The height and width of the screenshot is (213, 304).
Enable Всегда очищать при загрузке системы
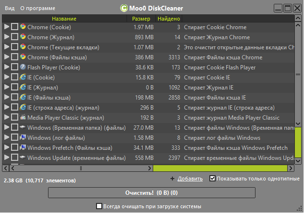coord(99,206)
